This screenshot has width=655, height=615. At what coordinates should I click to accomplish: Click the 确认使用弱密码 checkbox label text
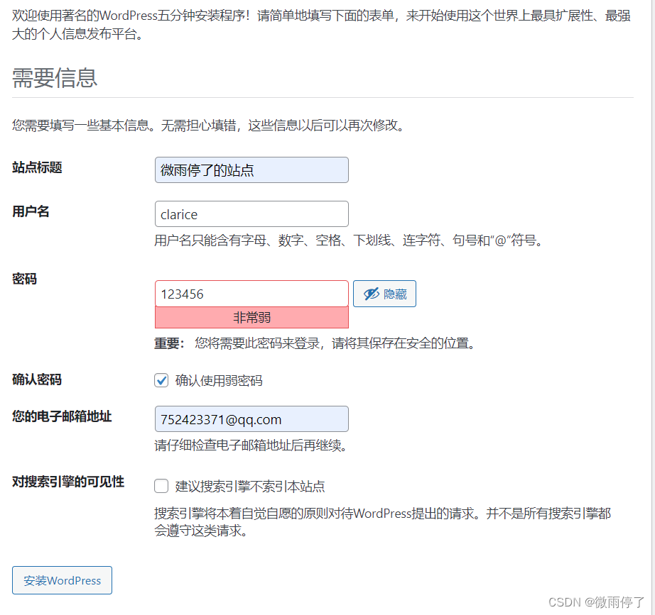[x=219, y=380]
